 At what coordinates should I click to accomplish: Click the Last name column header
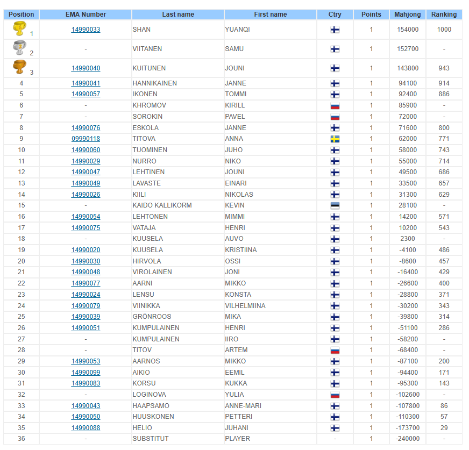coord(178,15)
